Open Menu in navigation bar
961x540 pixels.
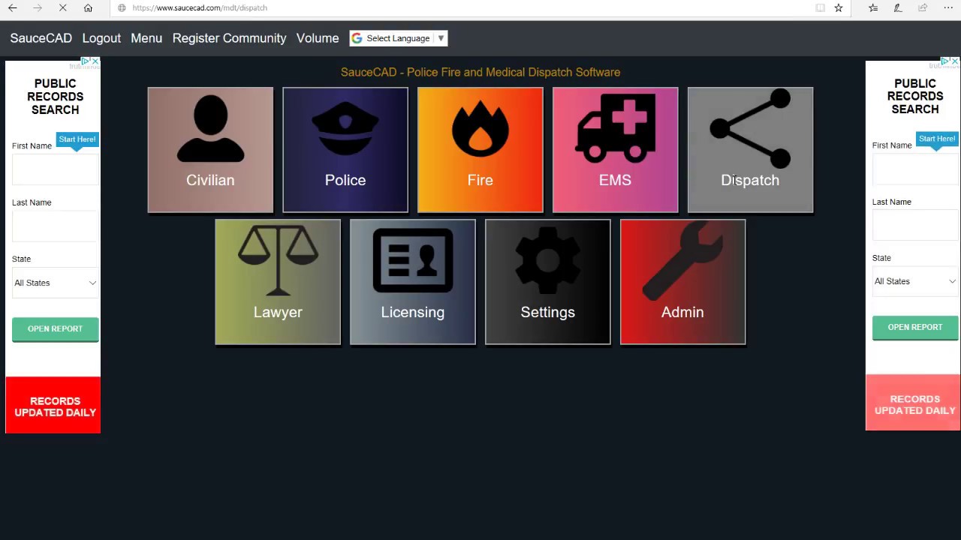click(146, 38)
